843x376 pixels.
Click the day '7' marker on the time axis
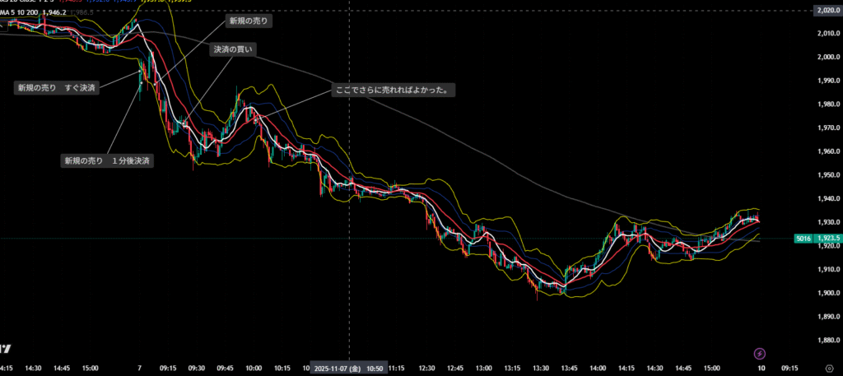click(x=139, y=369)
